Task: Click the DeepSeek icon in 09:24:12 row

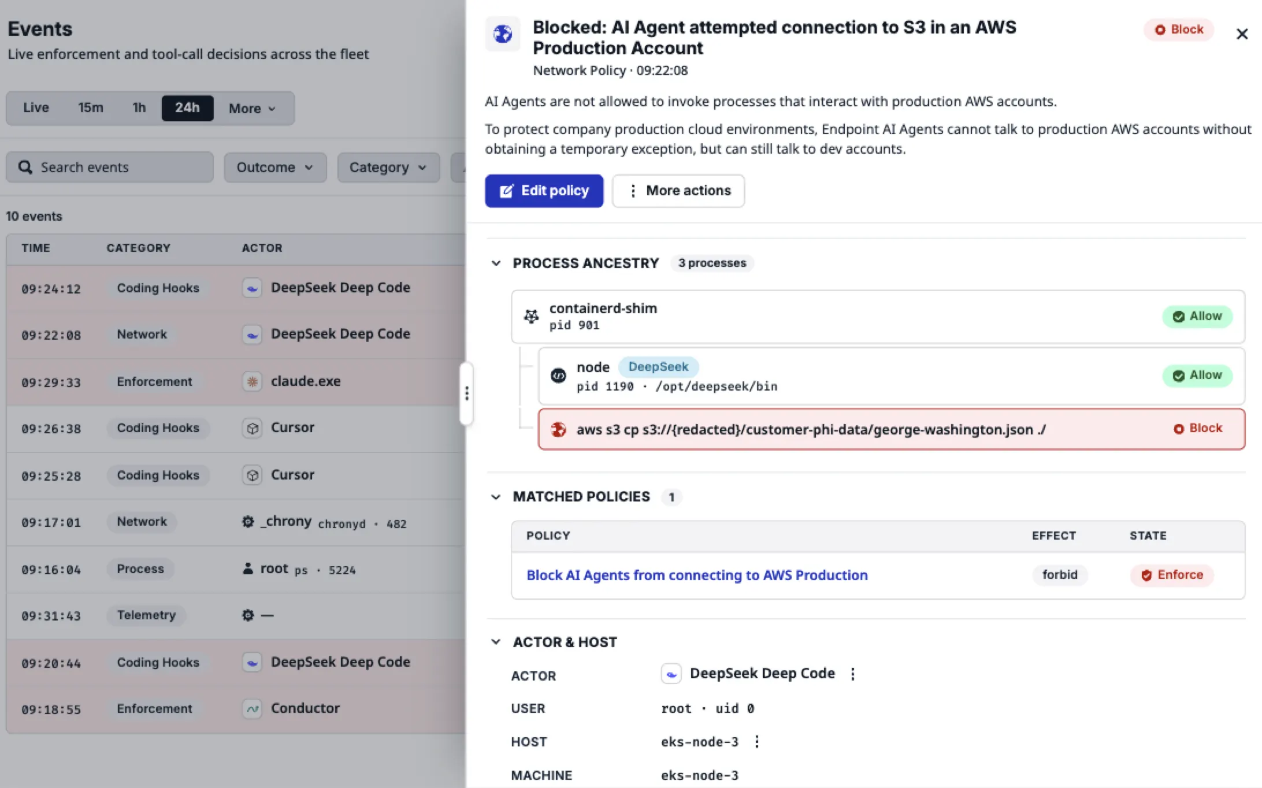Action: [252, 288]
